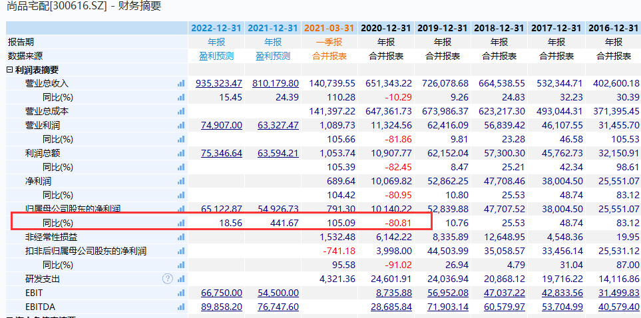This screenshot has width=641, height=318.
Task: Click the question mark help icon beside 研发支出
Action: pyautogui.click(x=167, y=279)
